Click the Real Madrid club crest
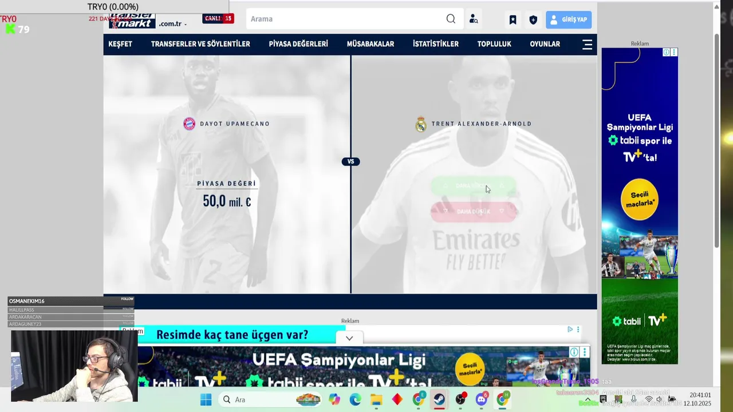The image size is (733, 412). (x=421, y=124)
